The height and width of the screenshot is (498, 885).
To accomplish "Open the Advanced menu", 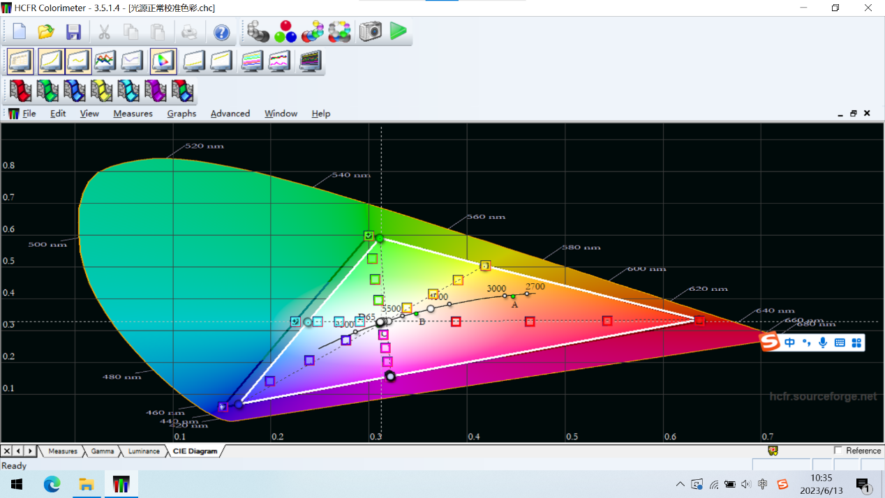I will (x=230, y=114).
